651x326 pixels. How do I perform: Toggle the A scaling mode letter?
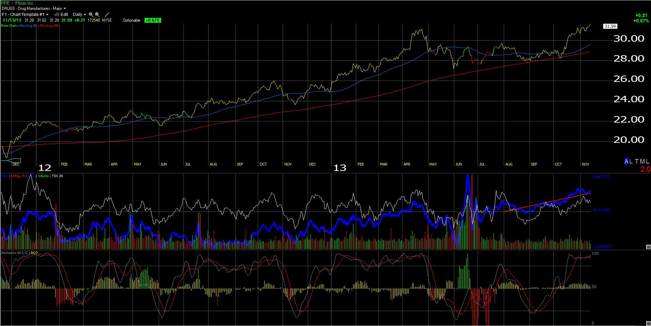pyautogui.click(x=626, y=161)
